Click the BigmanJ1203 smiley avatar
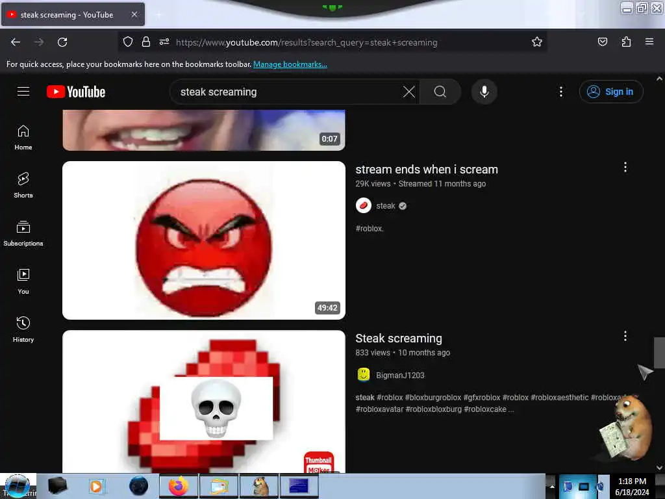This screenshot has height=499, width=665. coord(364,375)
